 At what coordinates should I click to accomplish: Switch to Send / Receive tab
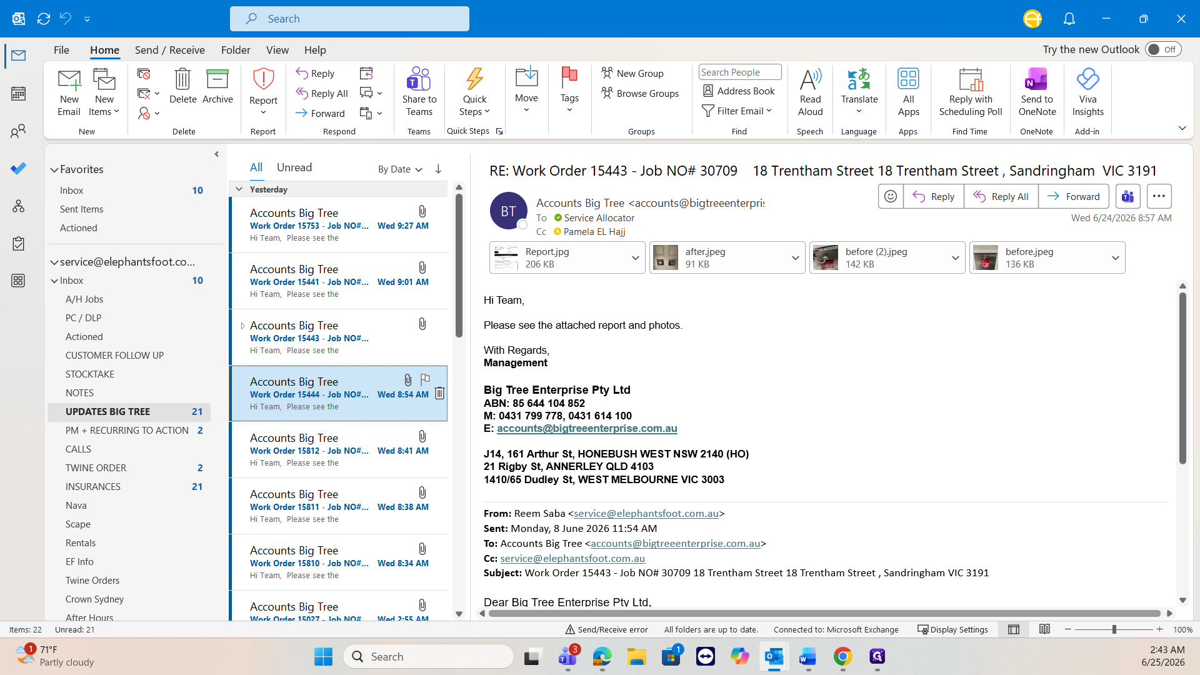coord(169,50)
